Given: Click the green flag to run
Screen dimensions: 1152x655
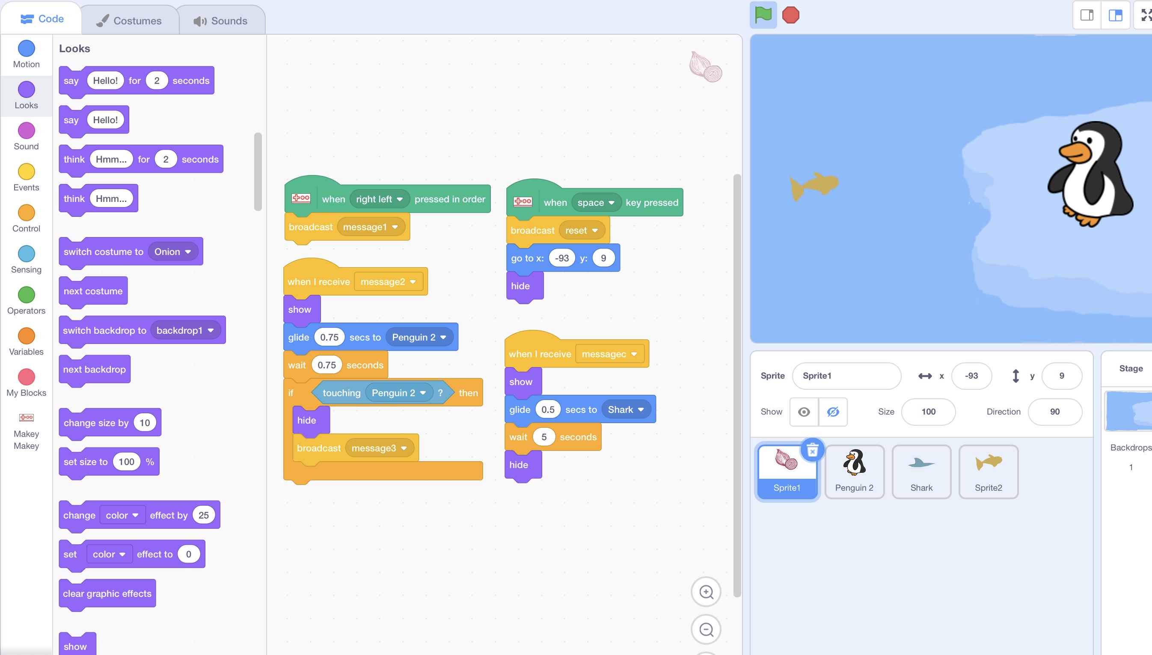Looking at the screenshot, I should [x=763, y=15].
